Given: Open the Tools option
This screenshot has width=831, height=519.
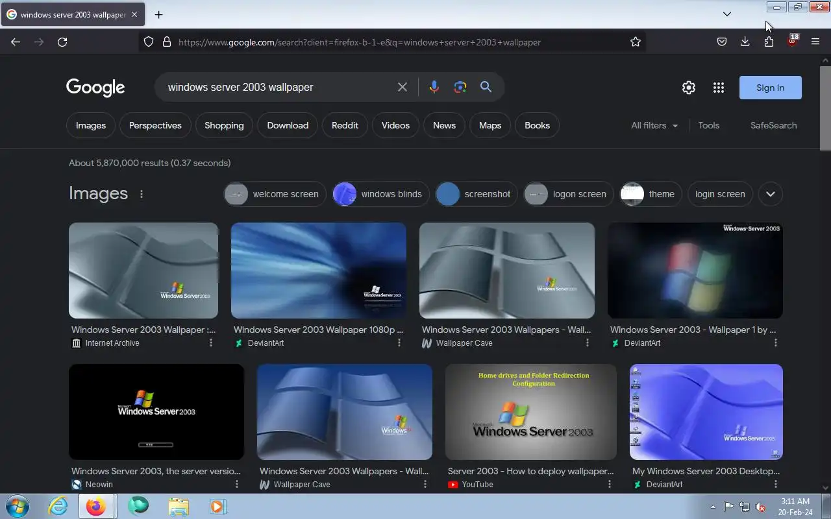Looking at the screenshot, I should [709, 125].
